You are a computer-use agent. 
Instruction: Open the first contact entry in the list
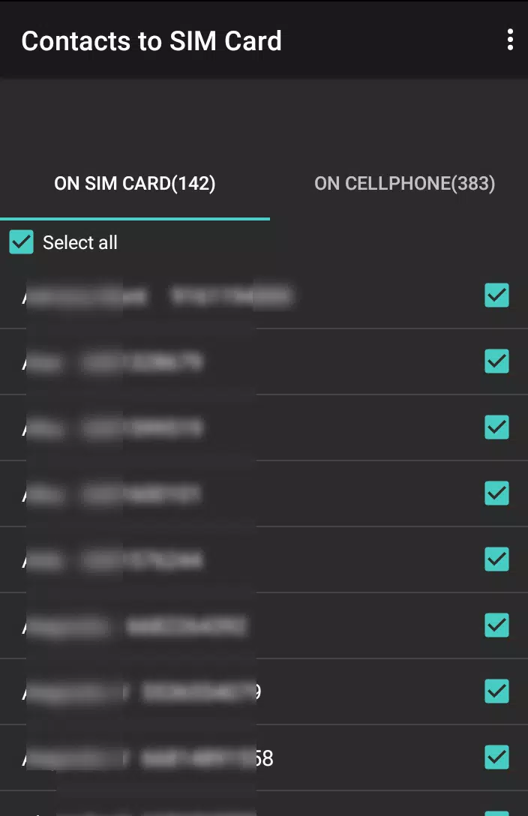(x=264, y=295)
